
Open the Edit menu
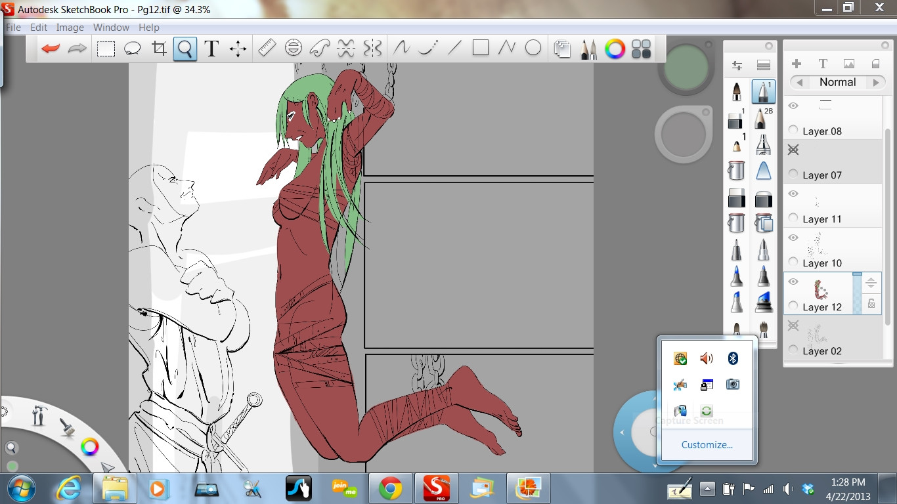click(x=39, y=28)
